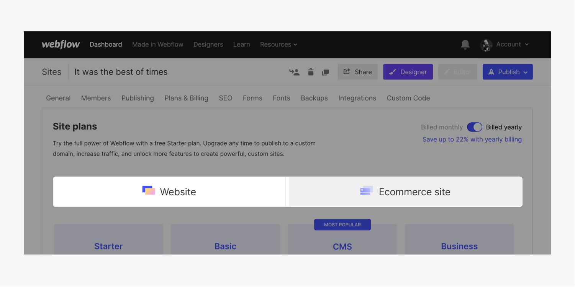
Task: Click the transfer site icon
Action: click(x=294, y=72)
